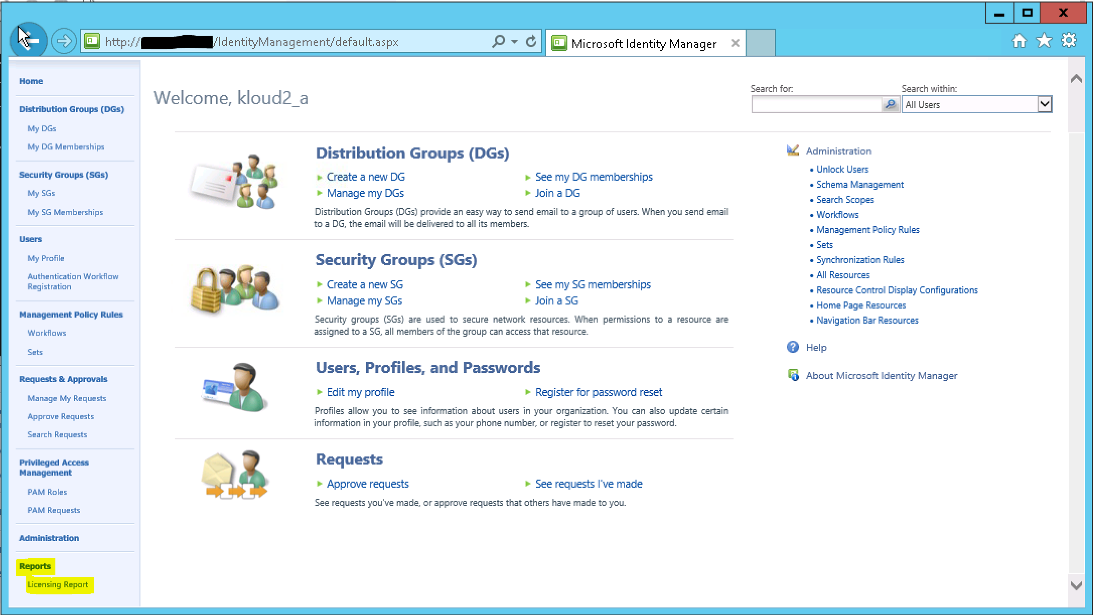The width and height of the screenshot is (1093, 615).
Task: Click the Administration icon in right panel
Action: (793, 150)
